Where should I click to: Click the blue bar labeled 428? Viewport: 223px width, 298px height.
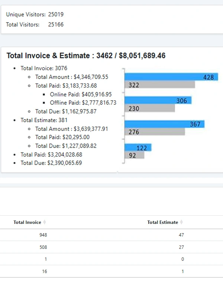(171, 77)
